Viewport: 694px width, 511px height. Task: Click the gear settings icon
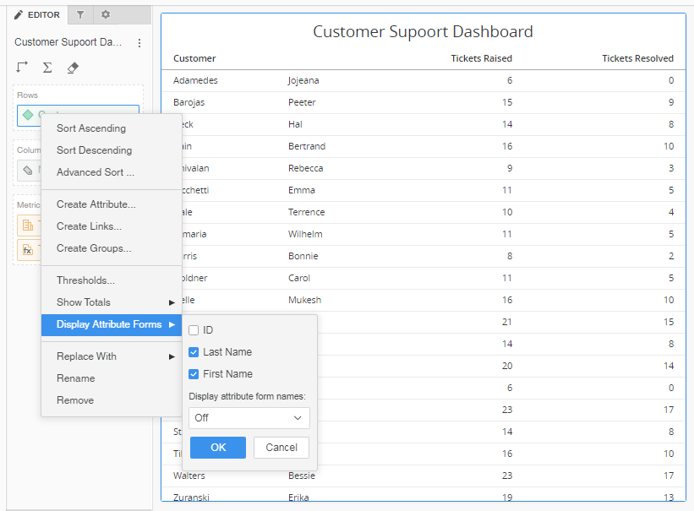click(x=105, y=14)
